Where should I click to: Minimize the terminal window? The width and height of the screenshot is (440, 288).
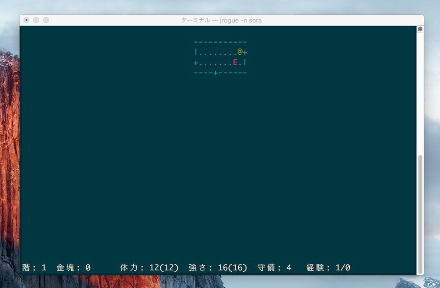click(x=36, y=20)
